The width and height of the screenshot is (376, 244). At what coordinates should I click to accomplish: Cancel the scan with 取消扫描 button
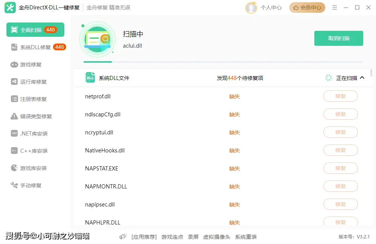click(x=338, y=38)
